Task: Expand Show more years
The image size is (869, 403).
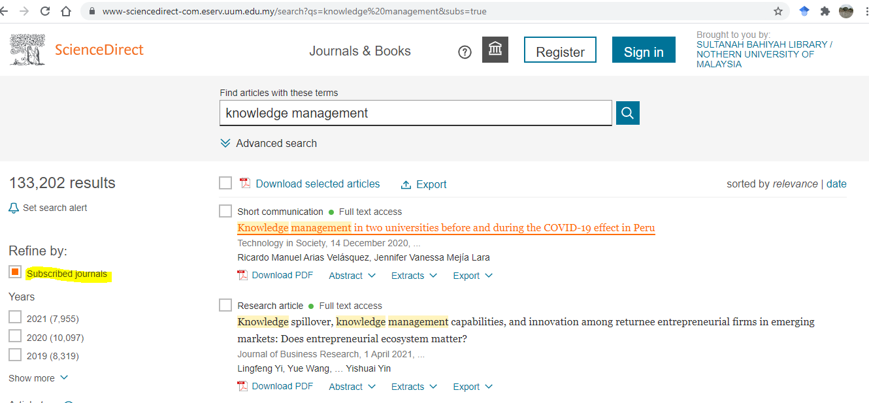Action: (x=38, y=378)
